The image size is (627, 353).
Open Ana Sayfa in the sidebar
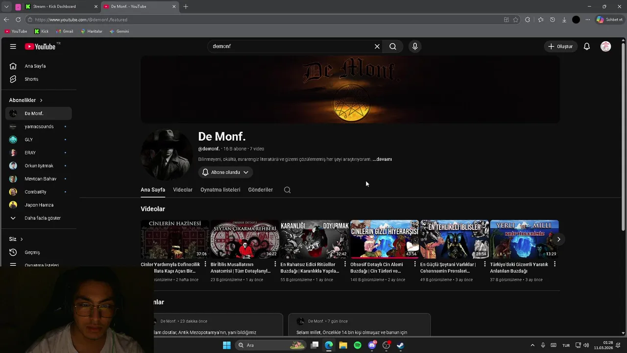(39, 66)
